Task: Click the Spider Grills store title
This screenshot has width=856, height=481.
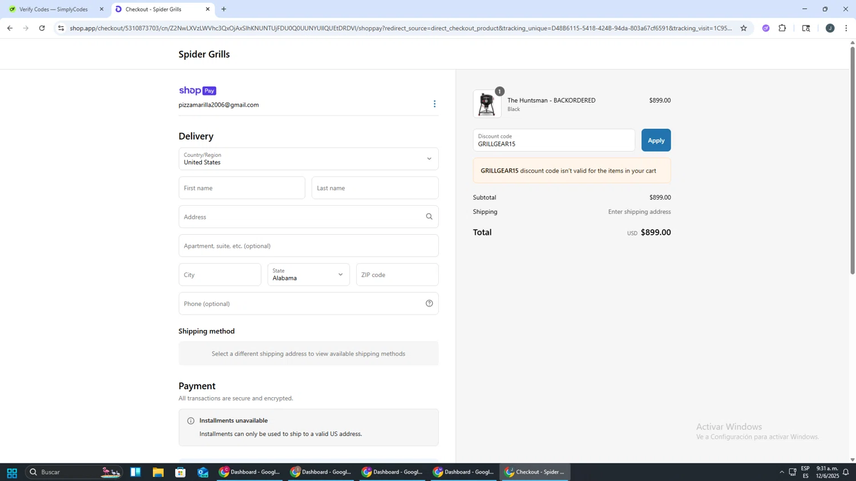Action: 204,54
